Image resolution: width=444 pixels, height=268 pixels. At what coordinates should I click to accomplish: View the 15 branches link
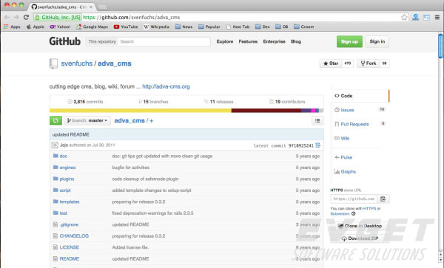(153, 102)
